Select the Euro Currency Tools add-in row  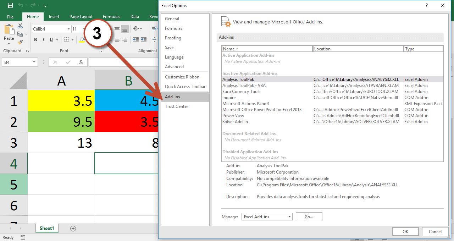click(x=333, y=92)
